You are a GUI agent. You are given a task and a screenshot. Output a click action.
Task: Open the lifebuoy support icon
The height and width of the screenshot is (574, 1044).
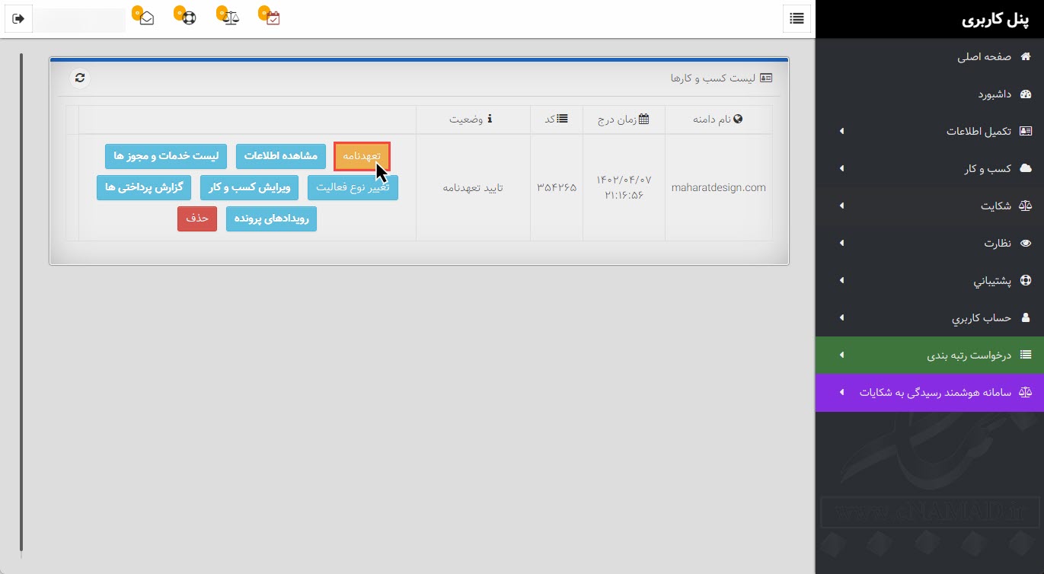(x=189, y=18)
